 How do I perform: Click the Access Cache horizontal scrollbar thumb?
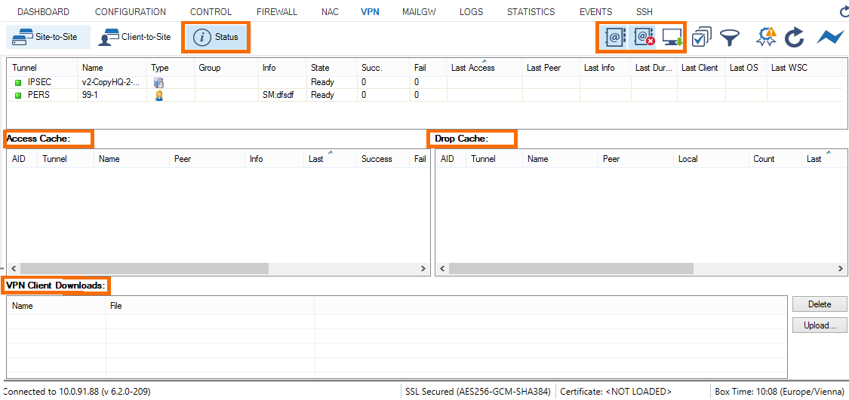pos(145,269)
